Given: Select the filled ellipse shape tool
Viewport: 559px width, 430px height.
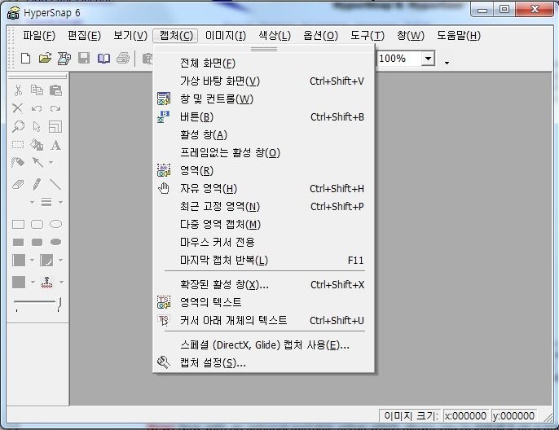Looking at the screenshot, I should 56,242.
